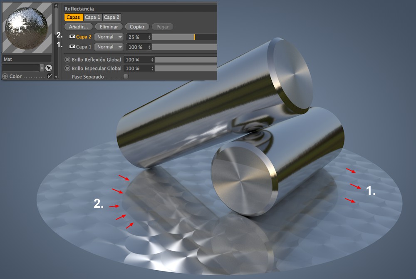The height and width of the screenshot is (279, 416).
Task: Toggle the eye icon for Capa 1
Action: click(72, 47)
